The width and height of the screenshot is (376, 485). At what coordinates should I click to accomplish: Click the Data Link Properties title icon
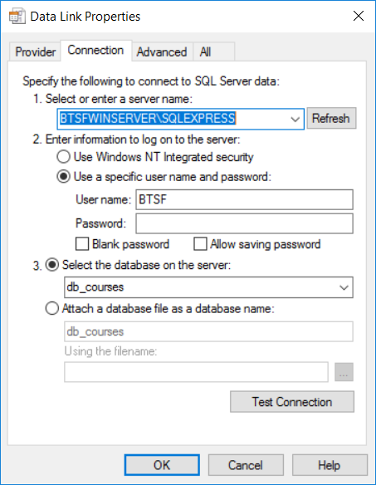point(17,17)
